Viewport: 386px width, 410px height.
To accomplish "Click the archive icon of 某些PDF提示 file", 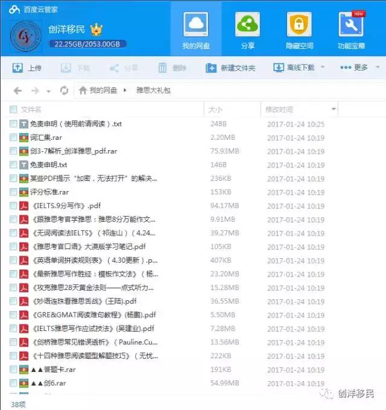I will 24,178.
